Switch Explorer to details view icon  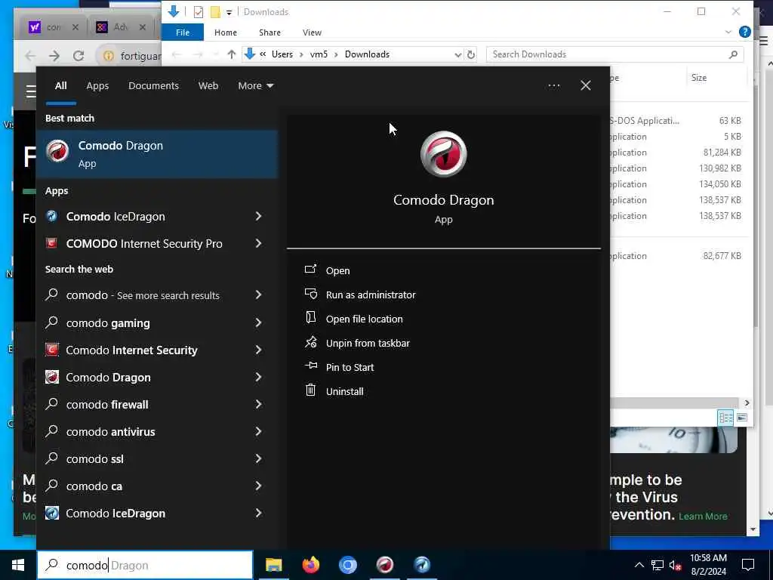tap(725, 418)
